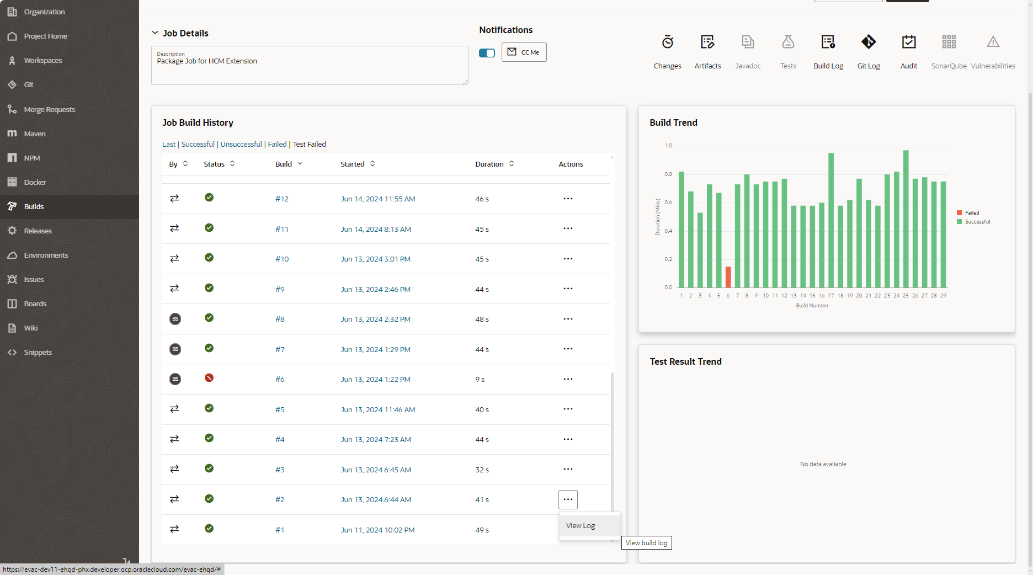1033x575 pixels.
Task: Open the Audit icon
Action: coord(909,42)
